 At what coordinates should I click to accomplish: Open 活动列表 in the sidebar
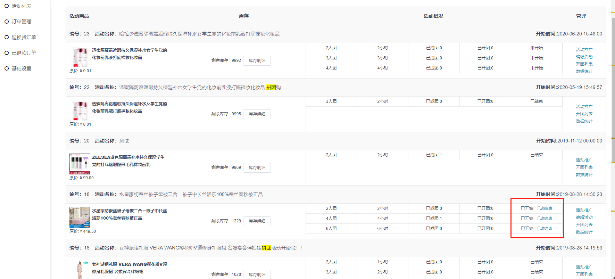(x=21, y=6)
